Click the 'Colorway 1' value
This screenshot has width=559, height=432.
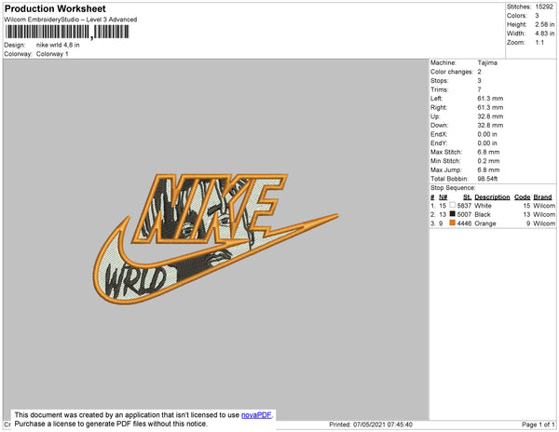point(52,54)
